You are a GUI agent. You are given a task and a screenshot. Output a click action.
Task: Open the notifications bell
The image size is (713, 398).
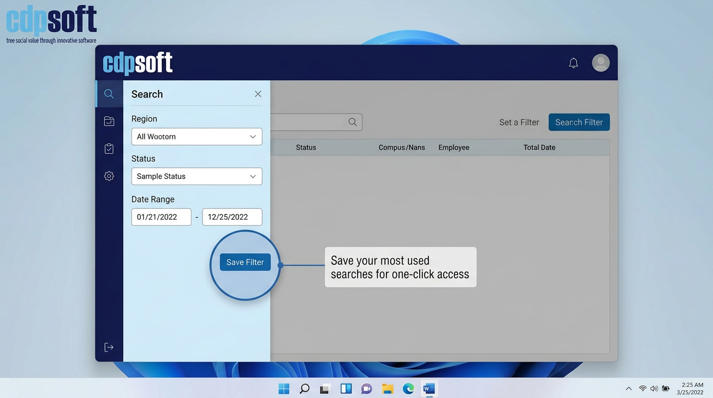[573, 63]
